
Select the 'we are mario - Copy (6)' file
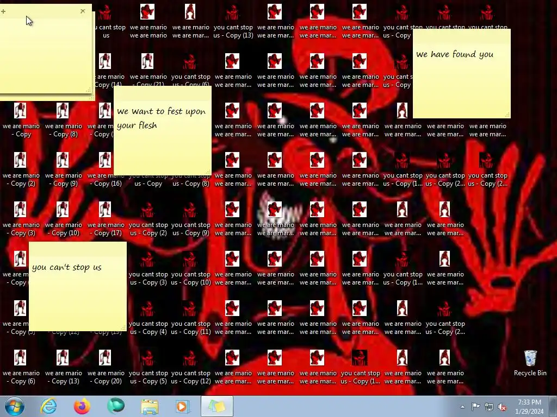[x=21, y=367]
